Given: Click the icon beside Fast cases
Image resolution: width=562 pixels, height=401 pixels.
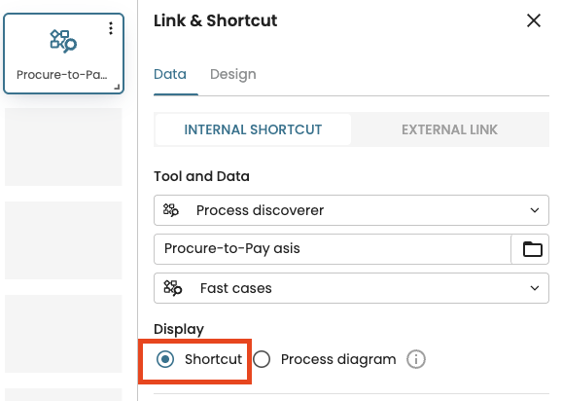Looking at the screenshot, I should coord(173,288).
